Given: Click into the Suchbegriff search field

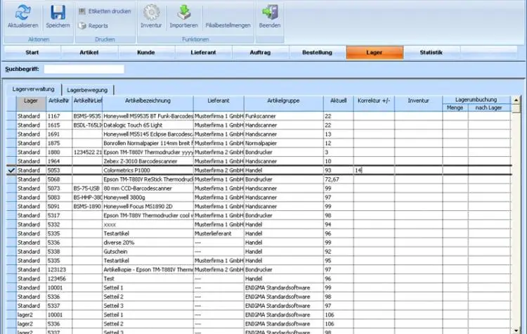Looking at the screenshot, I should pyautogui.click(x=84, y=69).
